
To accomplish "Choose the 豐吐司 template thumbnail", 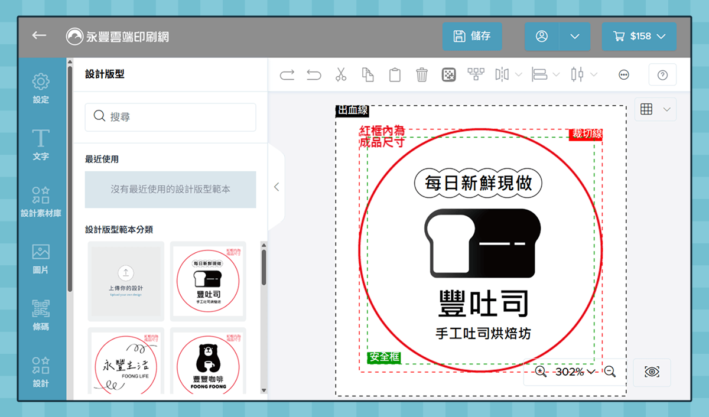I will click(208, 281).
